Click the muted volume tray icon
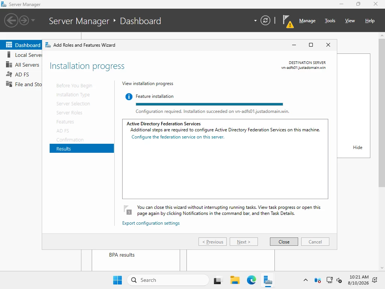This screenshot has width=385, height=289. click(339, 280)
